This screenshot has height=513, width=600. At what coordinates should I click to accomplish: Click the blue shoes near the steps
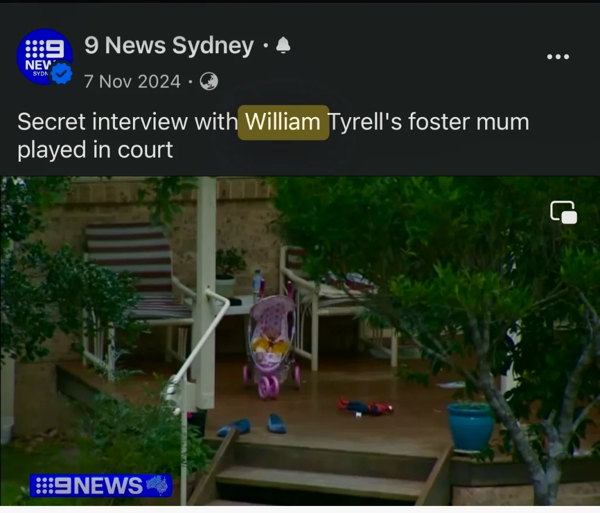[x=252, y=425]
